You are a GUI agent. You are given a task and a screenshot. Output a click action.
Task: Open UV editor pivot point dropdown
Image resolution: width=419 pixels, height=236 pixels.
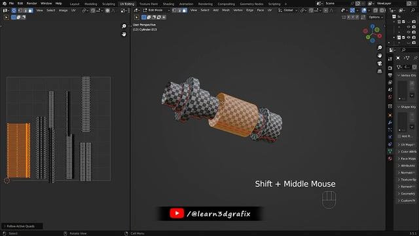coord(85,10)
